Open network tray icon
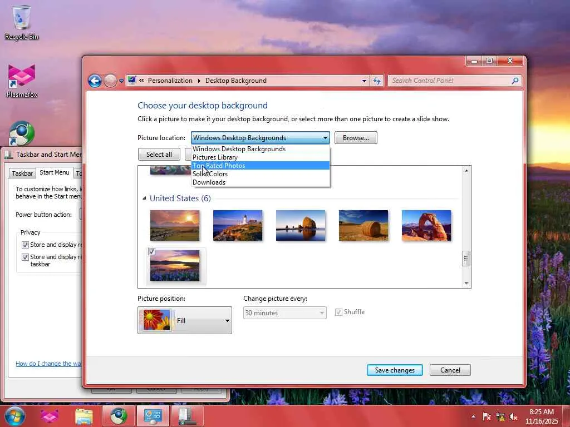570x427 pixels. [500, 416]
